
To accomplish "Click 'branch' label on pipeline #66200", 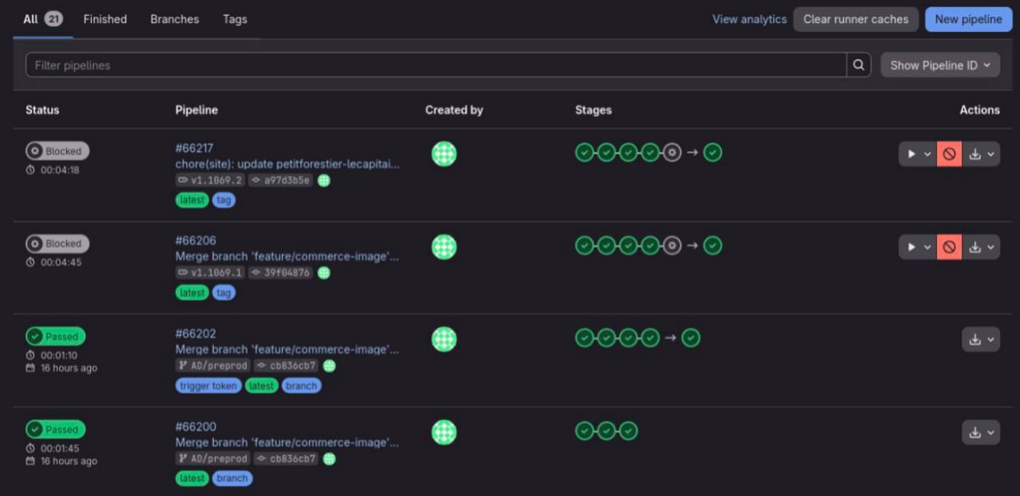I will tap(232, 478).
